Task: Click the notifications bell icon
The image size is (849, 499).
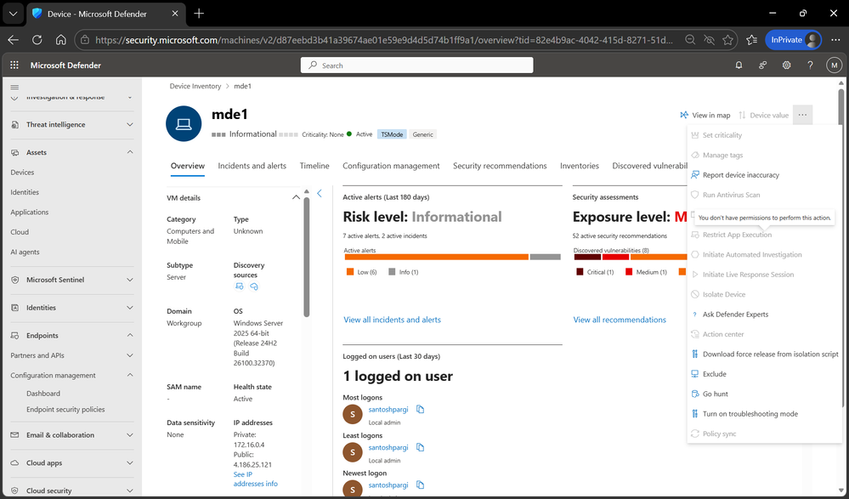Action: (x=739, y=65)
